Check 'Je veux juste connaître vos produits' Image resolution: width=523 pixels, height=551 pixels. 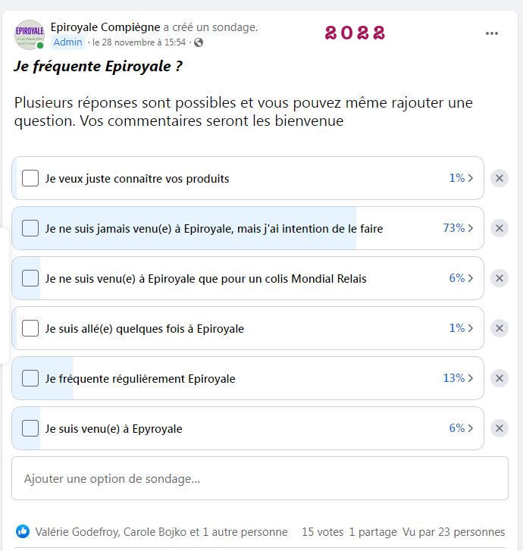click(x=30, y=178)
